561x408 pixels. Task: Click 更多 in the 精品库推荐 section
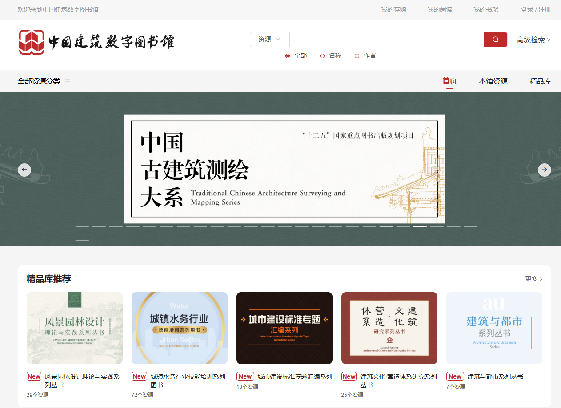coord(533,279)
